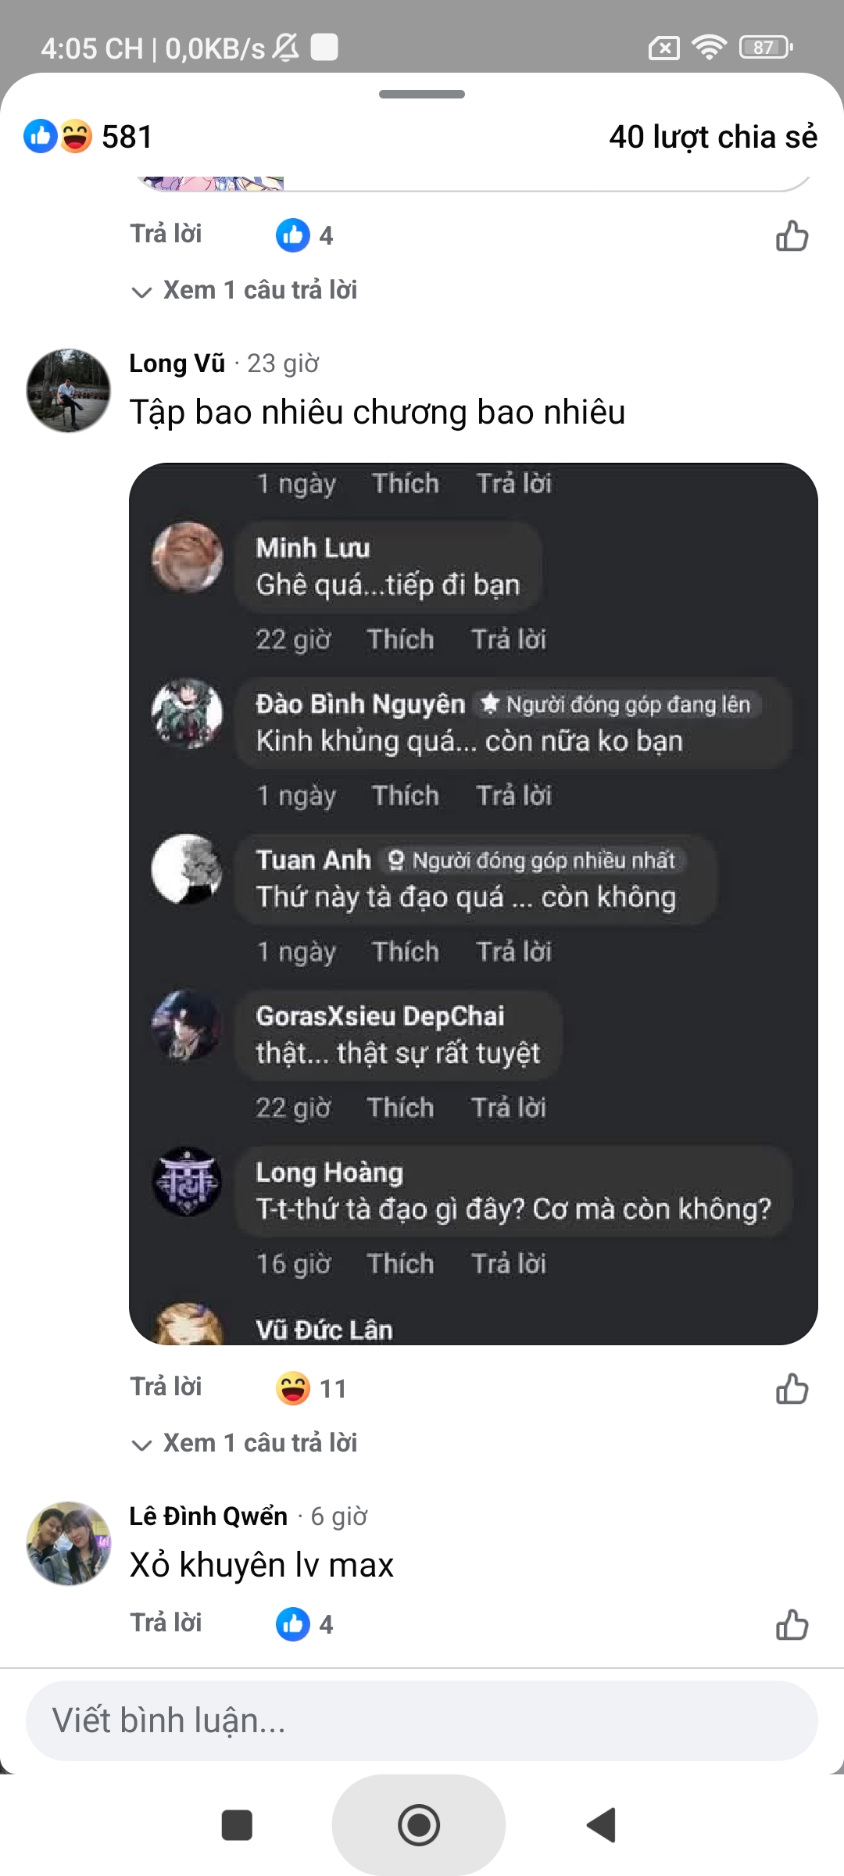Like Long Vũ's comment with thumbs-up
This screenshot has height=1876, width=844.
[x=792, y=1389]
